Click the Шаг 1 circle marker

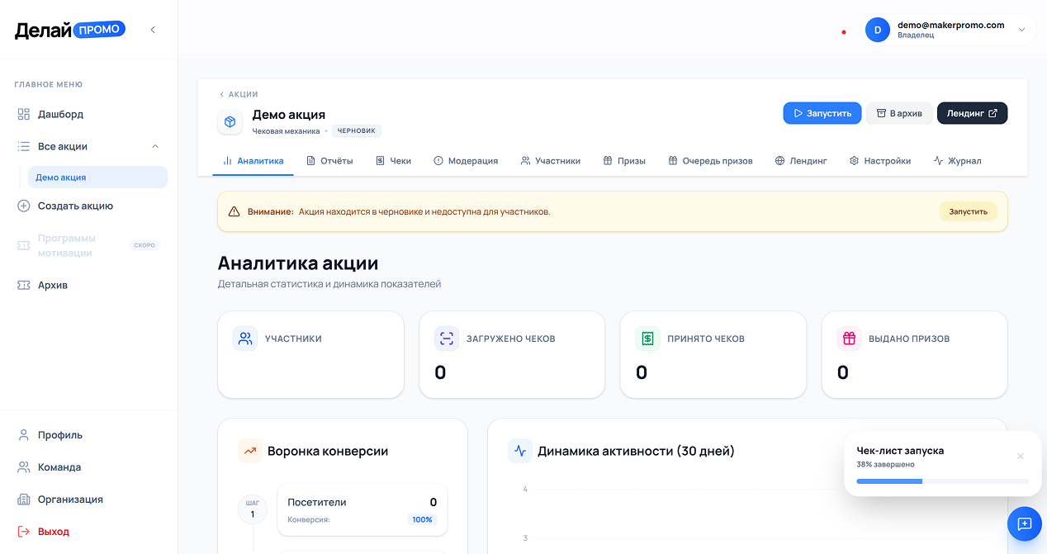pos(253,509)
